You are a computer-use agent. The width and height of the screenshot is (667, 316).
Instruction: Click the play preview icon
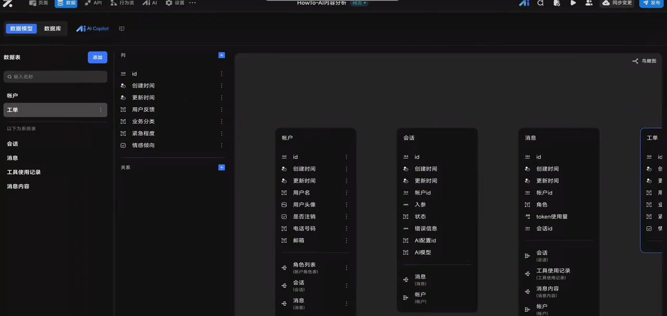click(x=573, y=3)
